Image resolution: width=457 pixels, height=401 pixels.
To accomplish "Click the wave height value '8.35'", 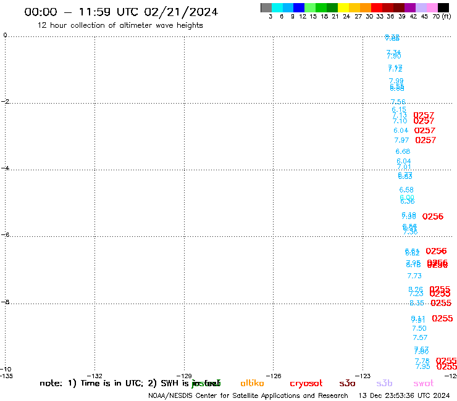I will (x=417, y=303).
